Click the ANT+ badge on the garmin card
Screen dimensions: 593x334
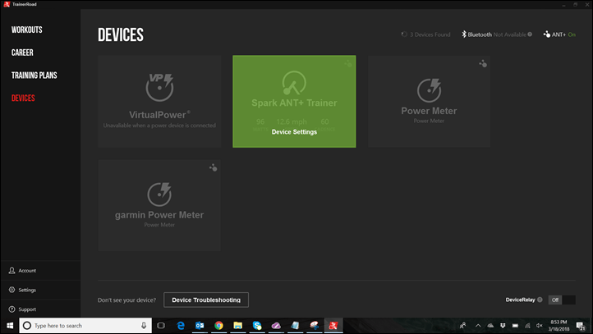point(214,167)
